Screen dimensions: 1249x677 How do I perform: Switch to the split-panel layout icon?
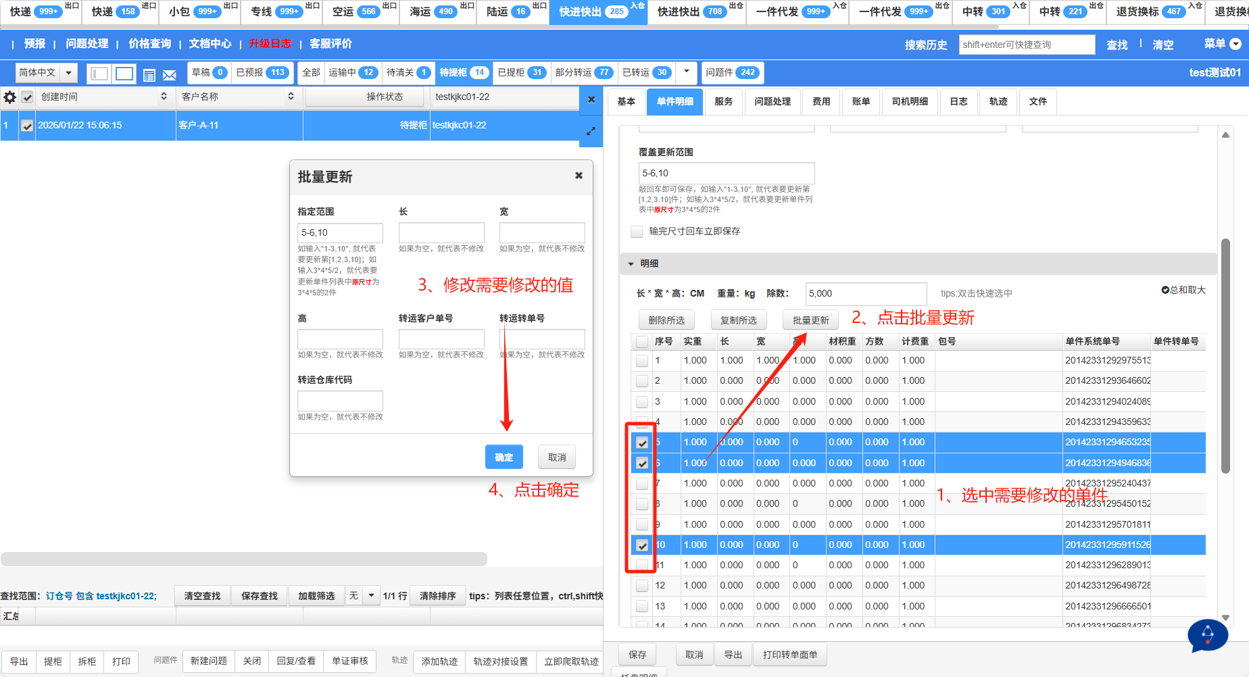pos(99,74)
